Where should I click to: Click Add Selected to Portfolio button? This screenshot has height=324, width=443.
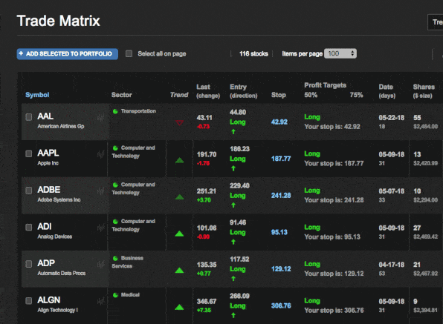click(67, 54)
